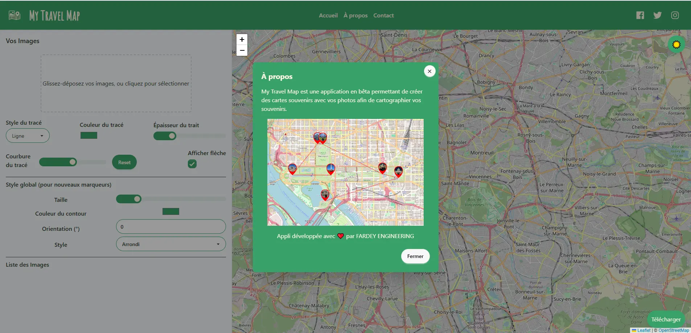Click the Orientation input field
Viewport: 691px width, 333px height.
point(170,227)
